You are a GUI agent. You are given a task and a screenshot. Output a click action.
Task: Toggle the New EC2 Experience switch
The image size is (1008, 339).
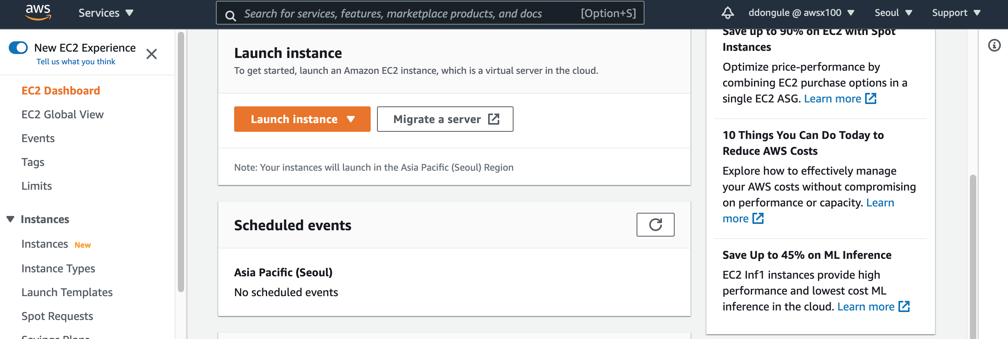click(18, 48)
